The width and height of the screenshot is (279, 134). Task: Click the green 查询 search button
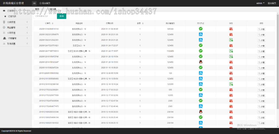[62, 16]
